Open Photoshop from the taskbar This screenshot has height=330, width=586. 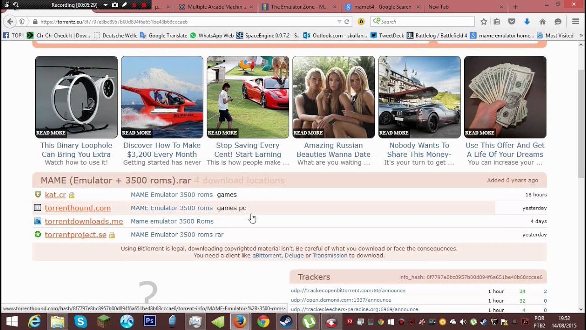(149, 321)
